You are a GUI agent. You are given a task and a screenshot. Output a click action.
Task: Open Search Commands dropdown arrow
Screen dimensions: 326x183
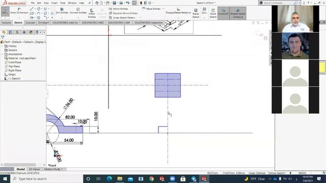(x=300, y=3)
